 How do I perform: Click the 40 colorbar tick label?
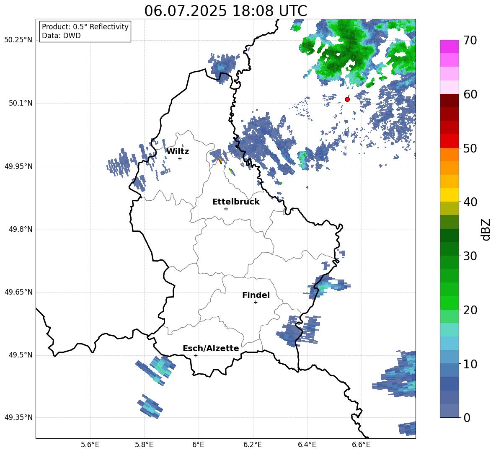tap(470, 202)
